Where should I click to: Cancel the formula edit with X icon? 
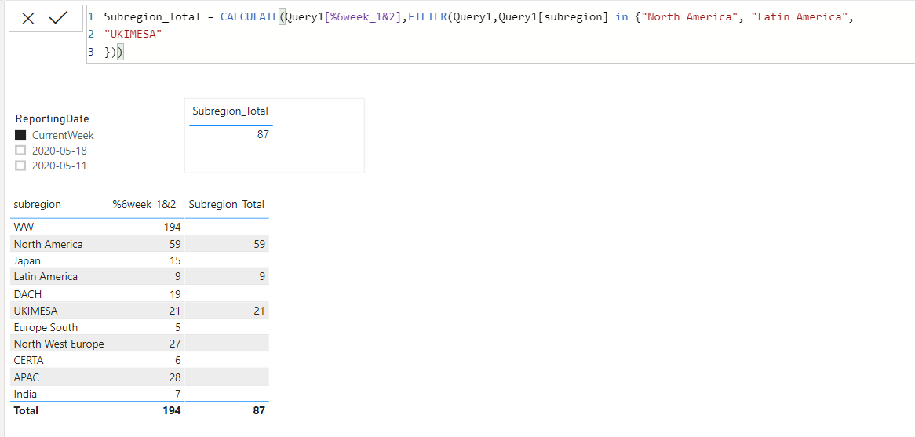pos(28,20)
